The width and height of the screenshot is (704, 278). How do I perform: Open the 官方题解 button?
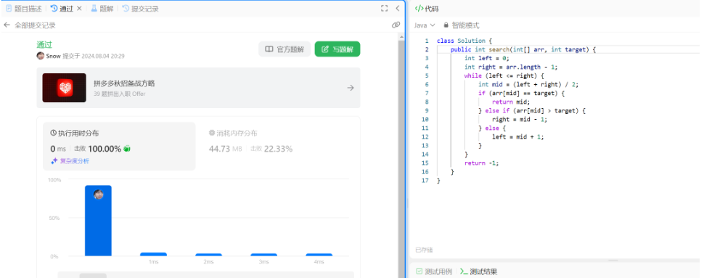pos(285,49)
